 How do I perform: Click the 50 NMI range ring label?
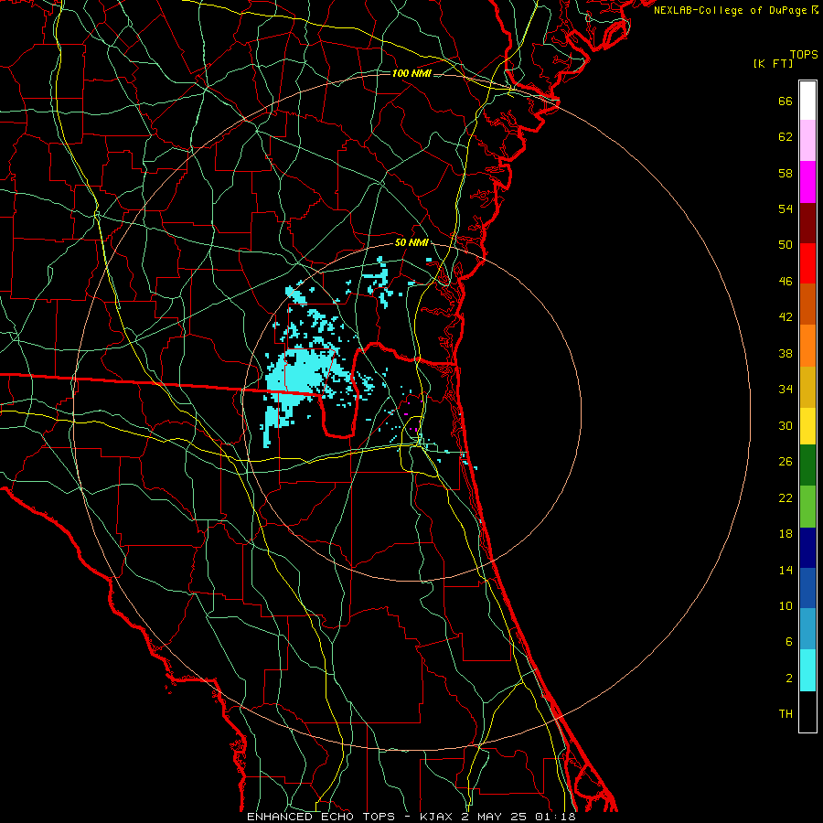pyautogui.click(x=411, y=242)
